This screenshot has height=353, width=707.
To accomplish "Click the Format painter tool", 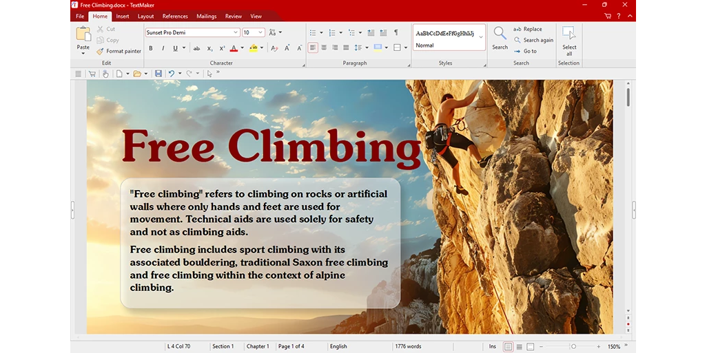I will click(119, 51).
